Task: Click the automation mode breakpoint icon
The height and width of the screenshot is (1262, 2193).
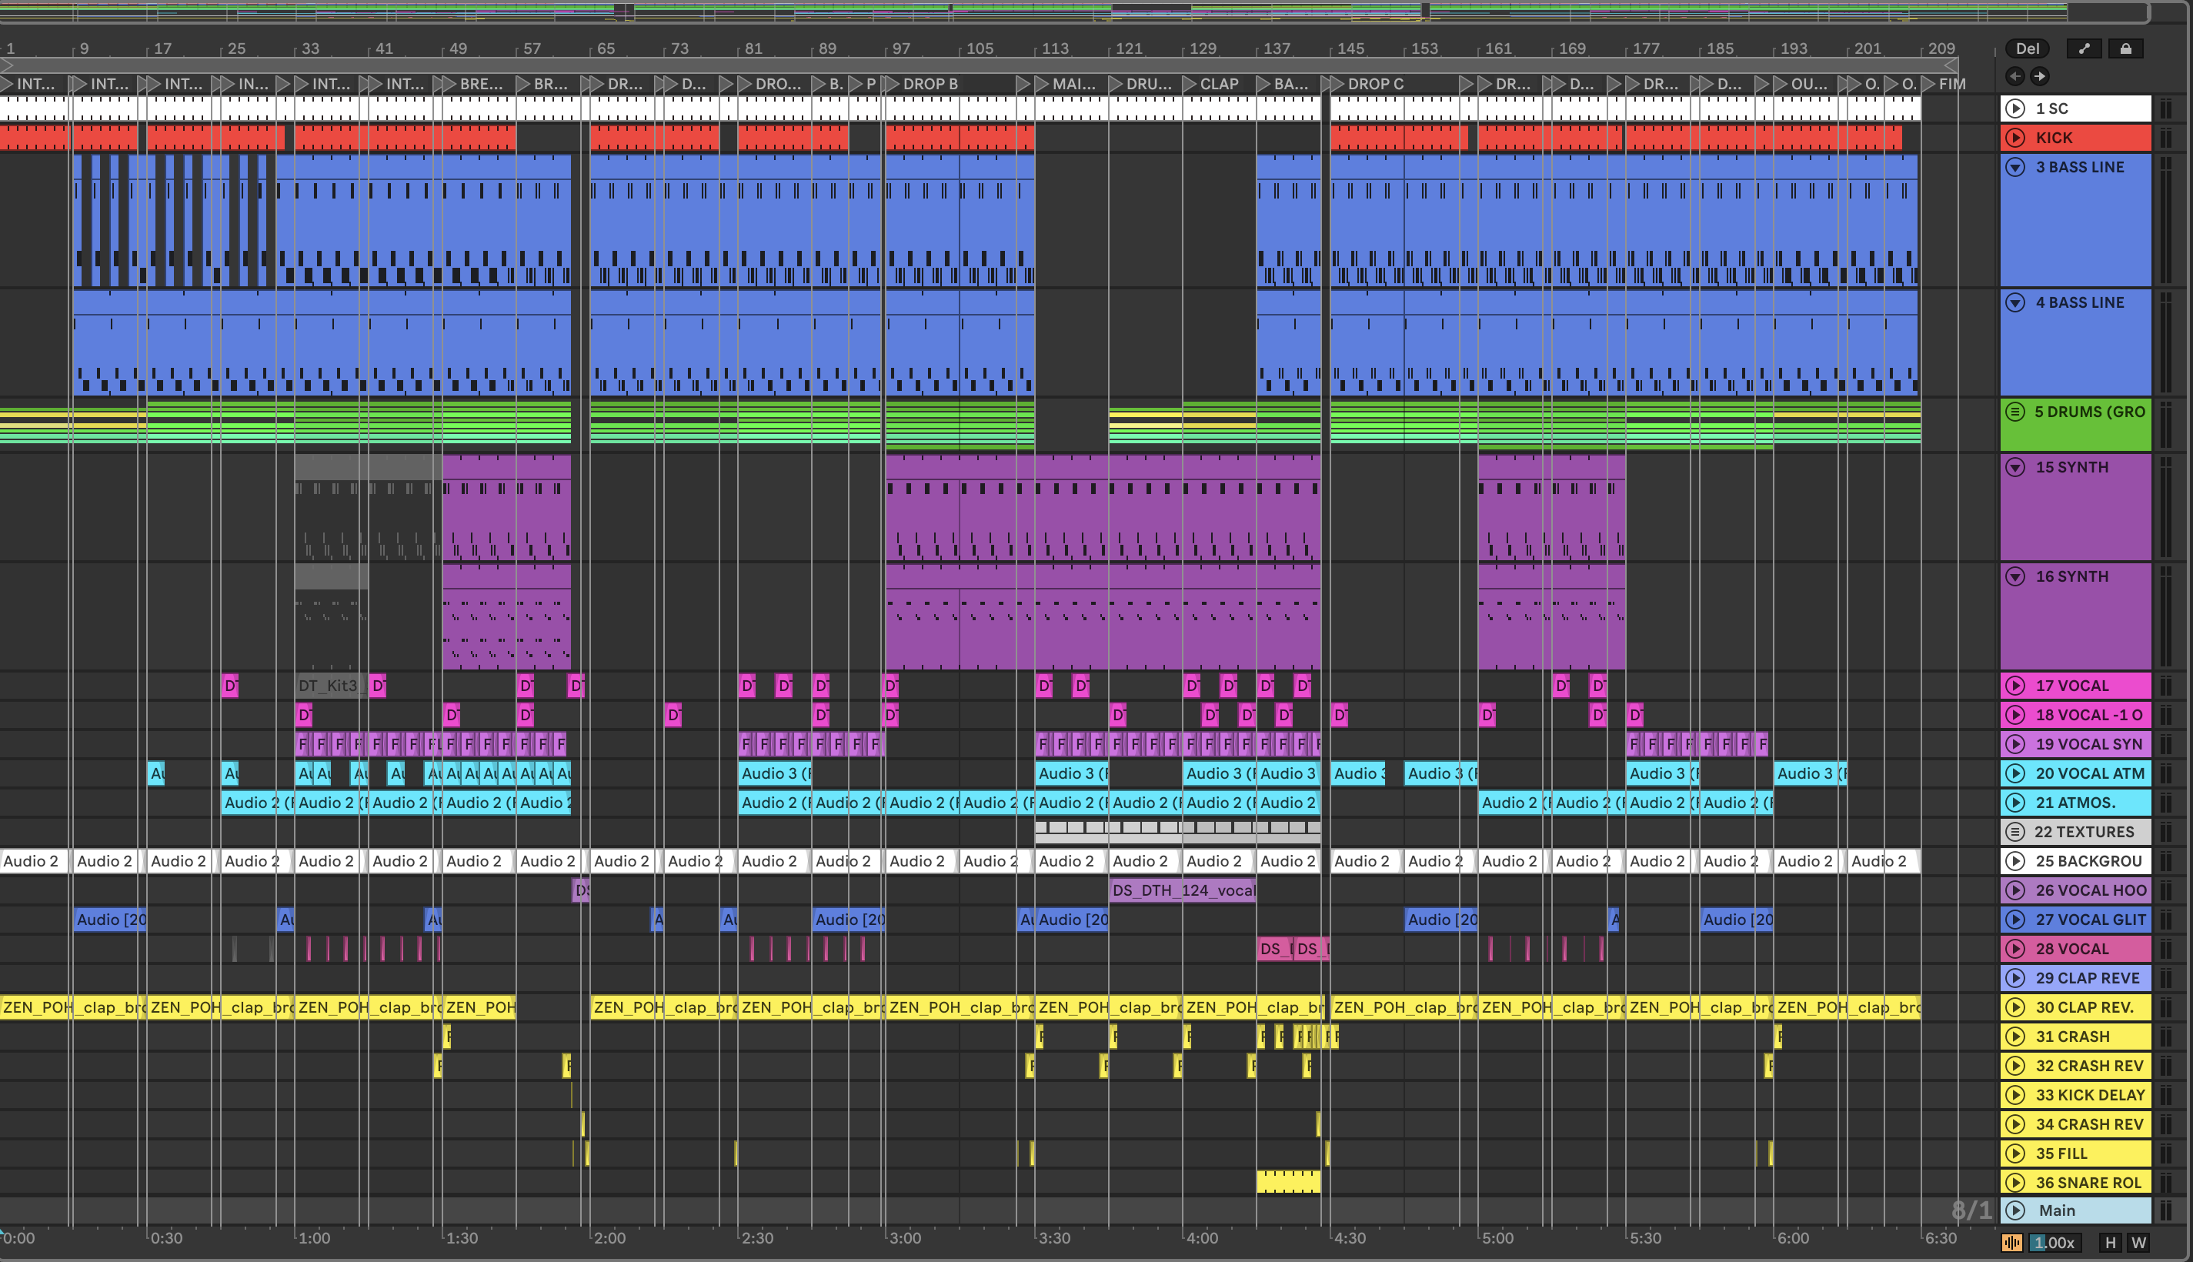Action: (2084, 48)
